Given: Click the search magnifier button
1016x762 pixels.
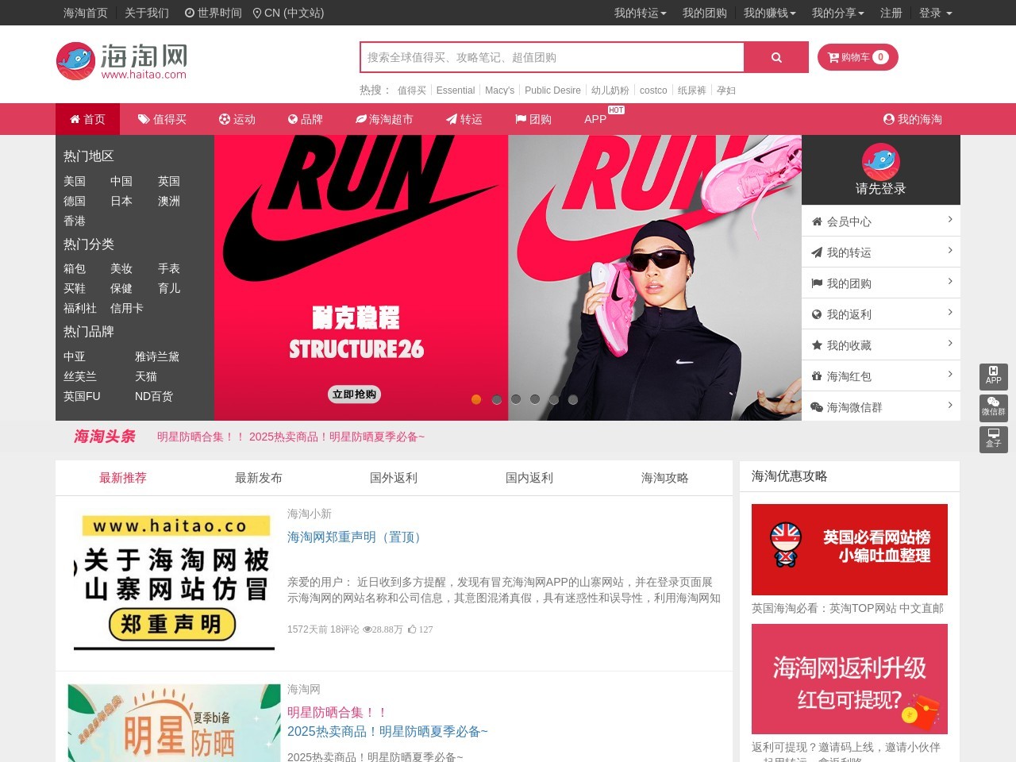Looking at the screenshot, I should tap(776, 57).
